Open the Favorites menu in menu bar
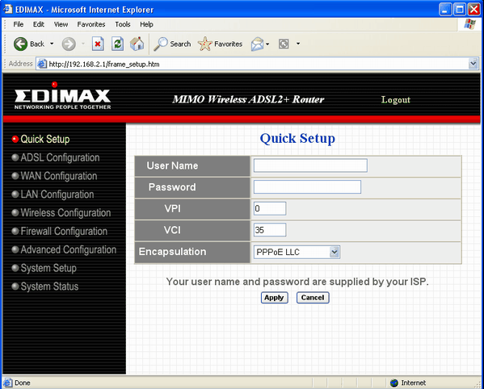Viewport: 484px width, 389px height. [x=91, y=24]
